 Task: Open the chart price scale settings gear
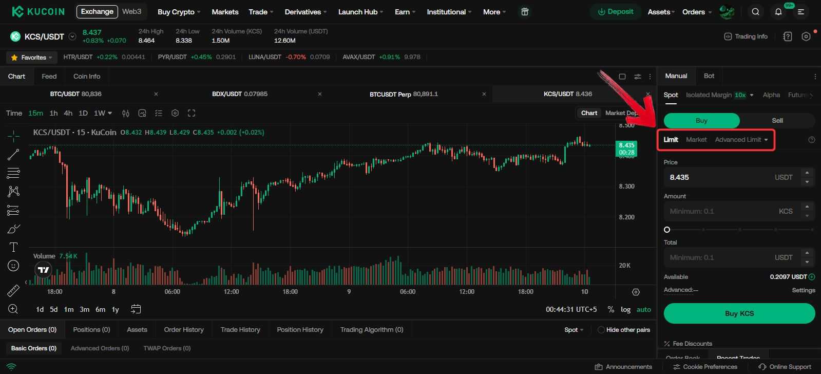[636, 292]
